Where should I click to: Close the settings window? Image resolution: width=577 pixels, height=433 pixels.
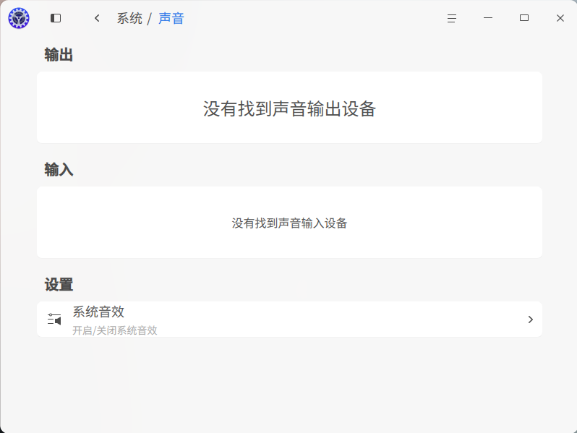coord(560,18)
